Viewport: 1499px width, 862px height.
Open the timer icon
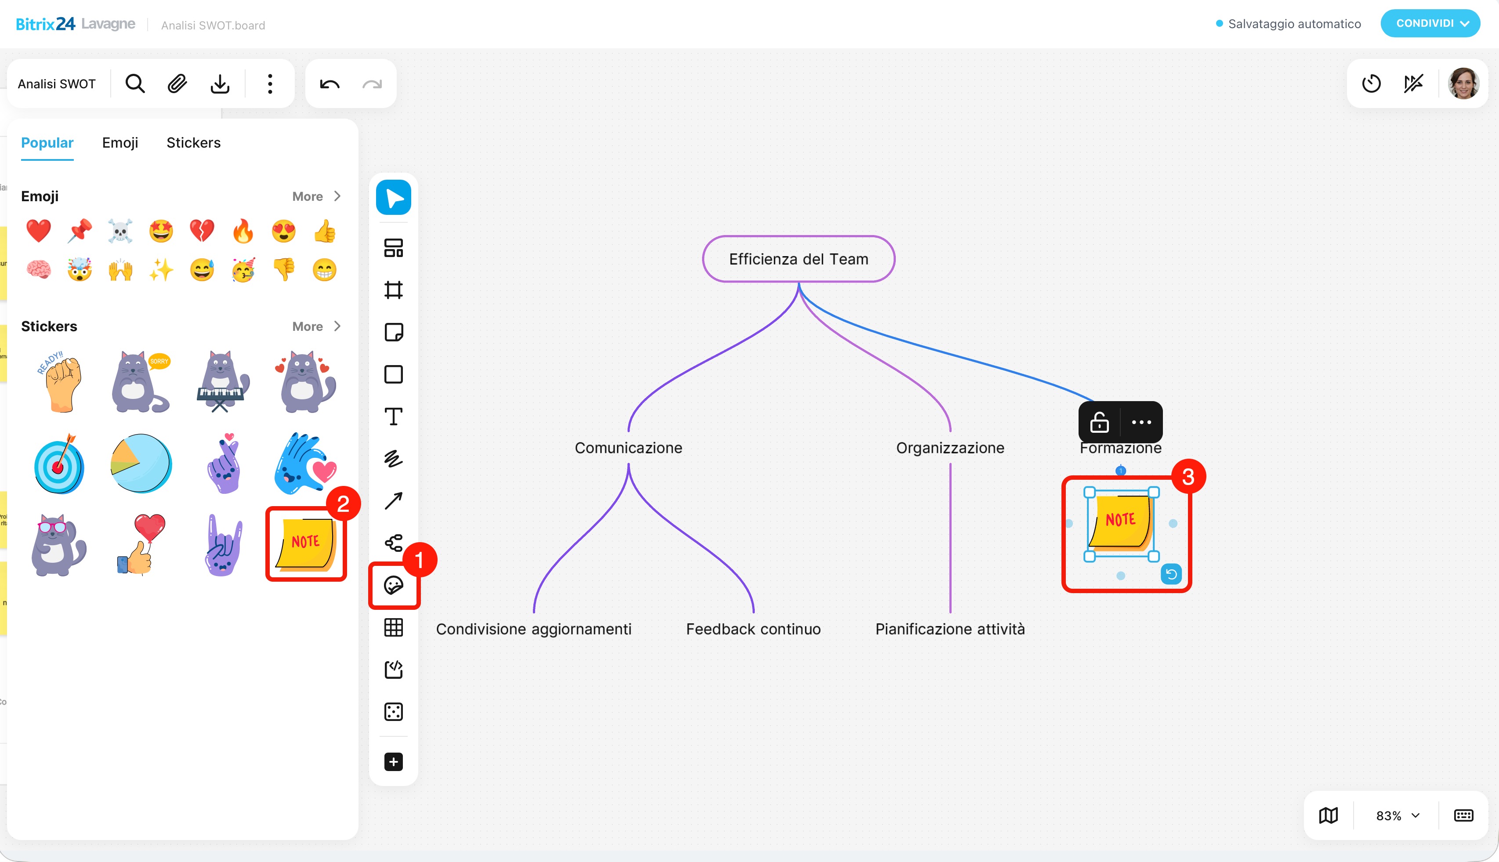click(x=1371, y=83)
